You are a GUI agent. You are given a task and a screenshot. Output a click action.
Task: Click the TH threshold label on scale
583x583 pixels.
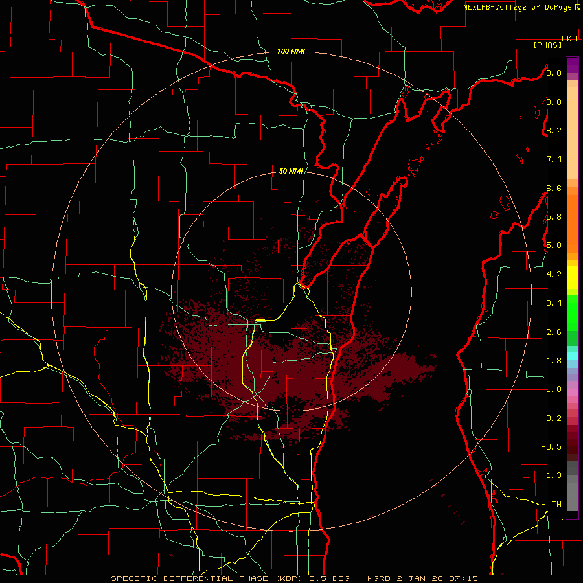tap(556, 504)
